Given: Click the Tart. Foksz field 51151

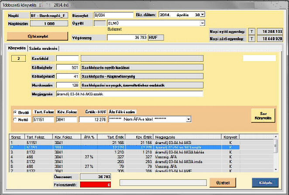Looking at the screenshot, I should [43, 119].
